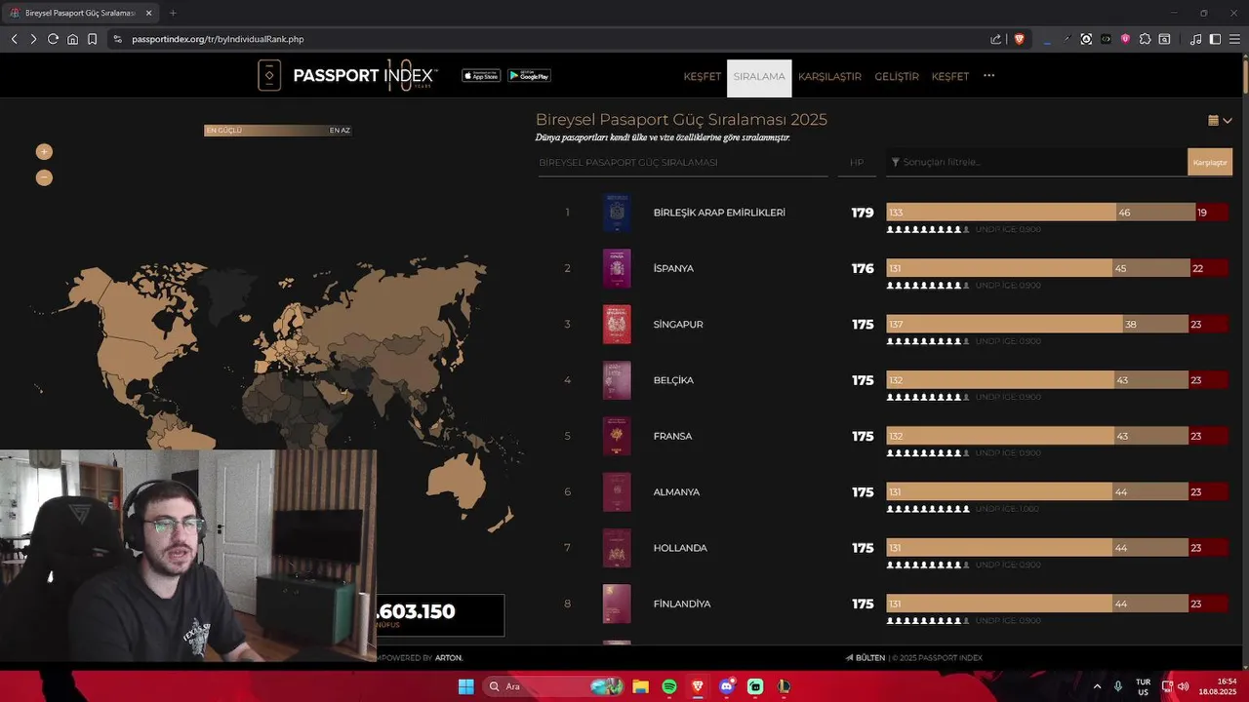The image size is (1249, 702).
Task: Zoom in on world map with plus
Action: click(x=44, y=151)
